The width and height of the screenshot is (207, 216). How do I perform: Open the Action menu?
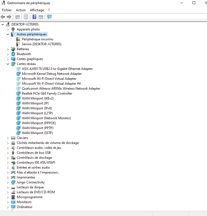point(21,10)
